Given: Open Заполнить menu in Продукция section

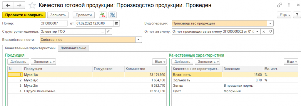Looking at the screenshot, I should point(44,62).
